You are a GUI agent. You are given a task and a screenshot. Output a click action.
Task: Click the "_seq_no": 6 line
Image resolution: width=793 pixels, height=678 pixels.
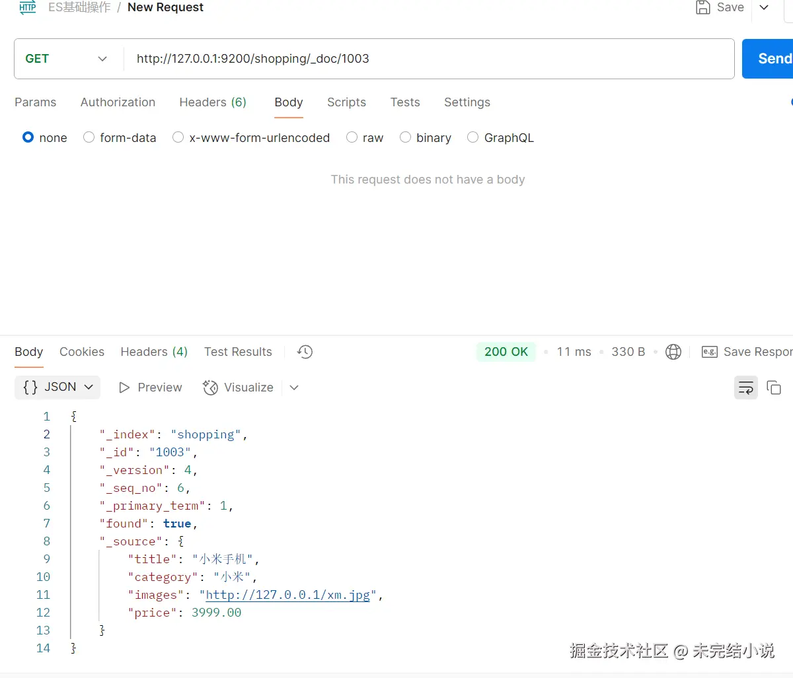pos(145,488)
